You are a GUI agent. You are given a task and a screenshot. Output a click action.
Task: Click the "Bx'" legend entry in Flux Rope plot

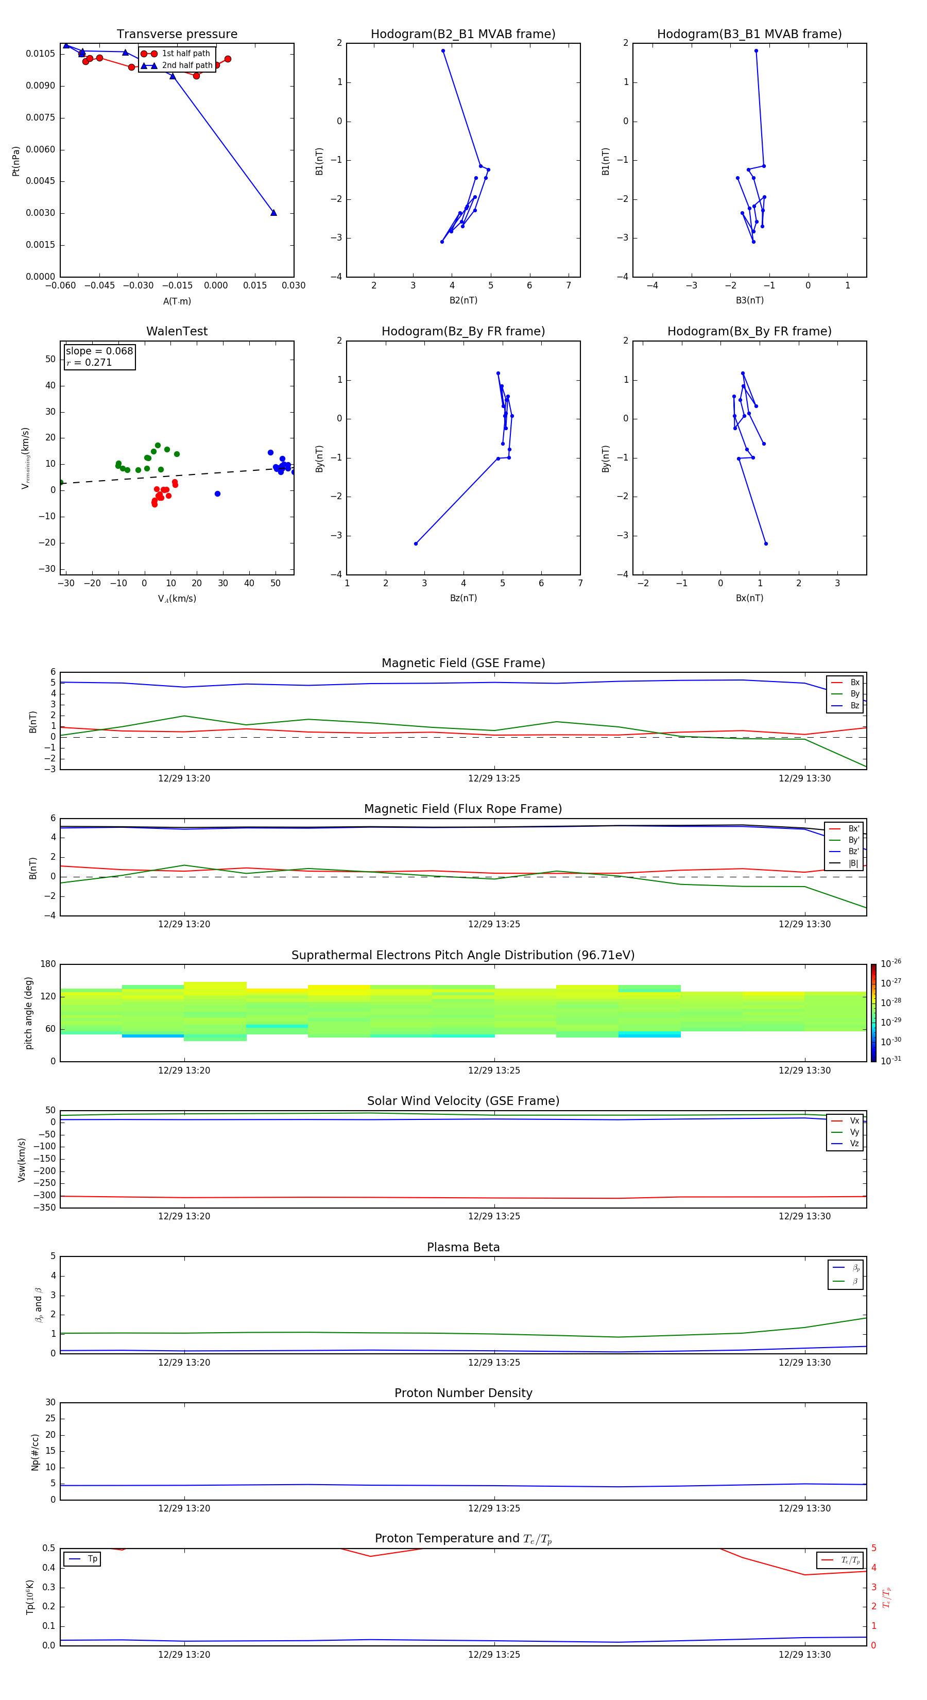(x=844, y=829)
